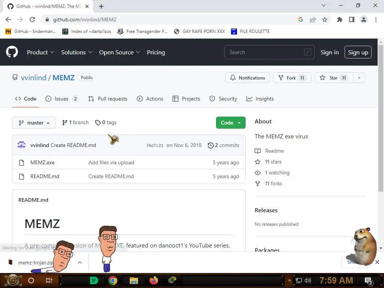Open the tab search chevron in title bar
Screen dimensions: 384x288
point(324,5)
